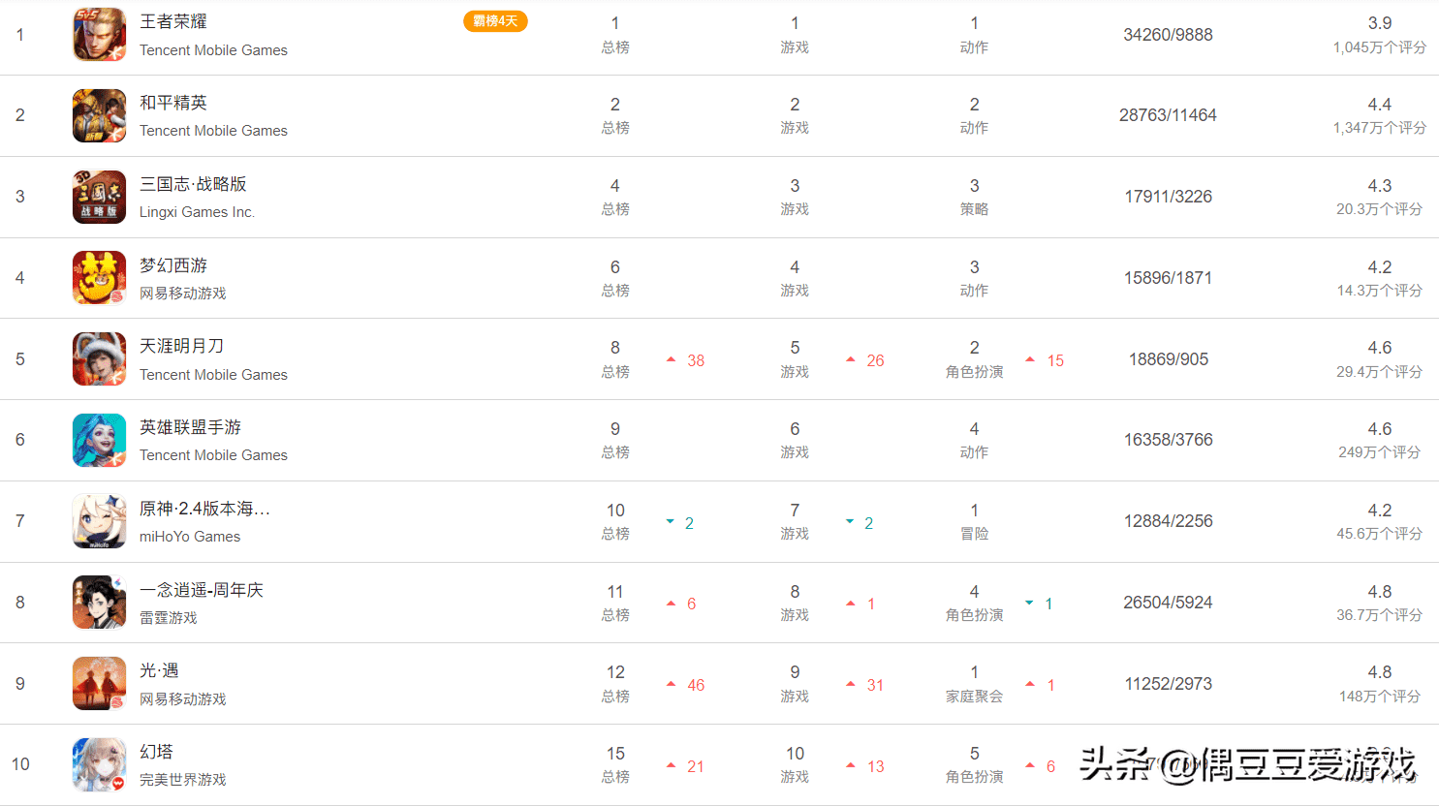Click the up 6 overall change for 一念逍遥

tap(681, 604)
